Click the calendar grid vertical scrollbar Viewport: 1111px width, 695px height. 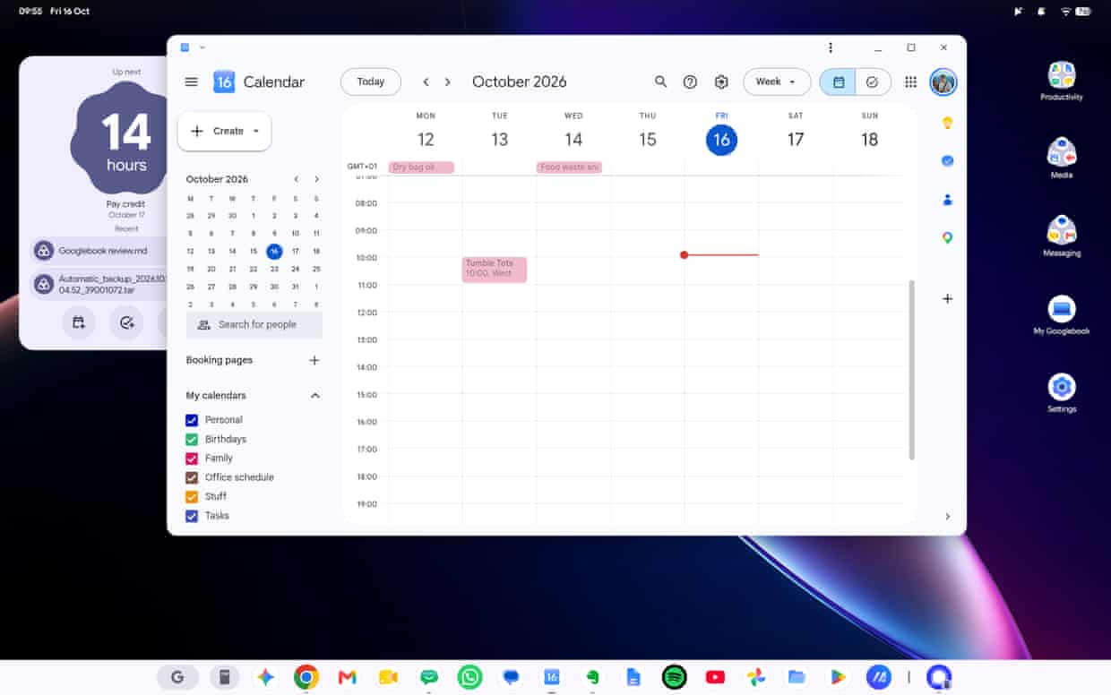[912, 369]
